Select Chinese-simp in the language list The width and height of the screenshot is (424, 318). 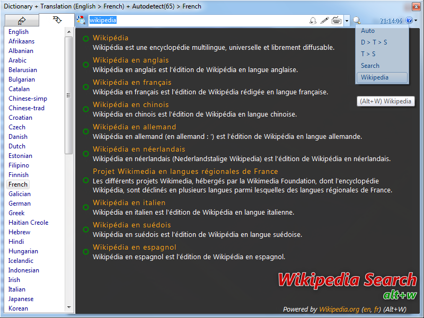(x=28, y=99)
